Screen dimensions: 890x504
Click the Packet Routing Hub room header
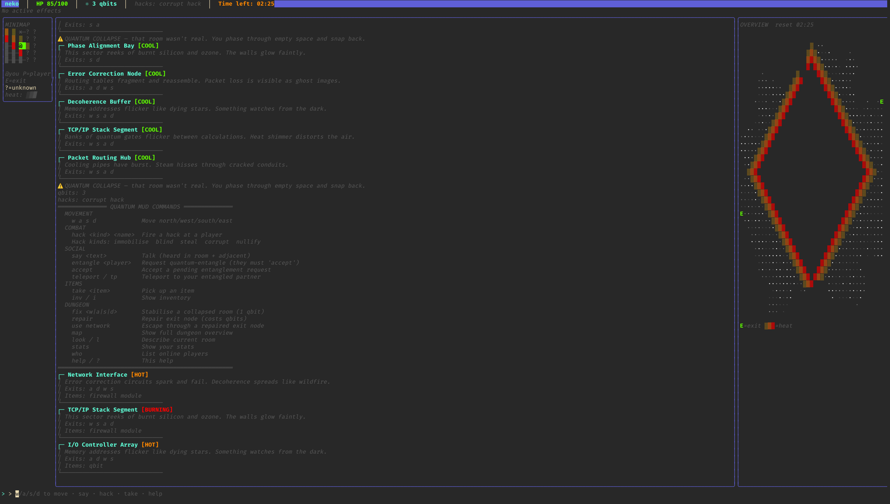(x=111, y=158)
